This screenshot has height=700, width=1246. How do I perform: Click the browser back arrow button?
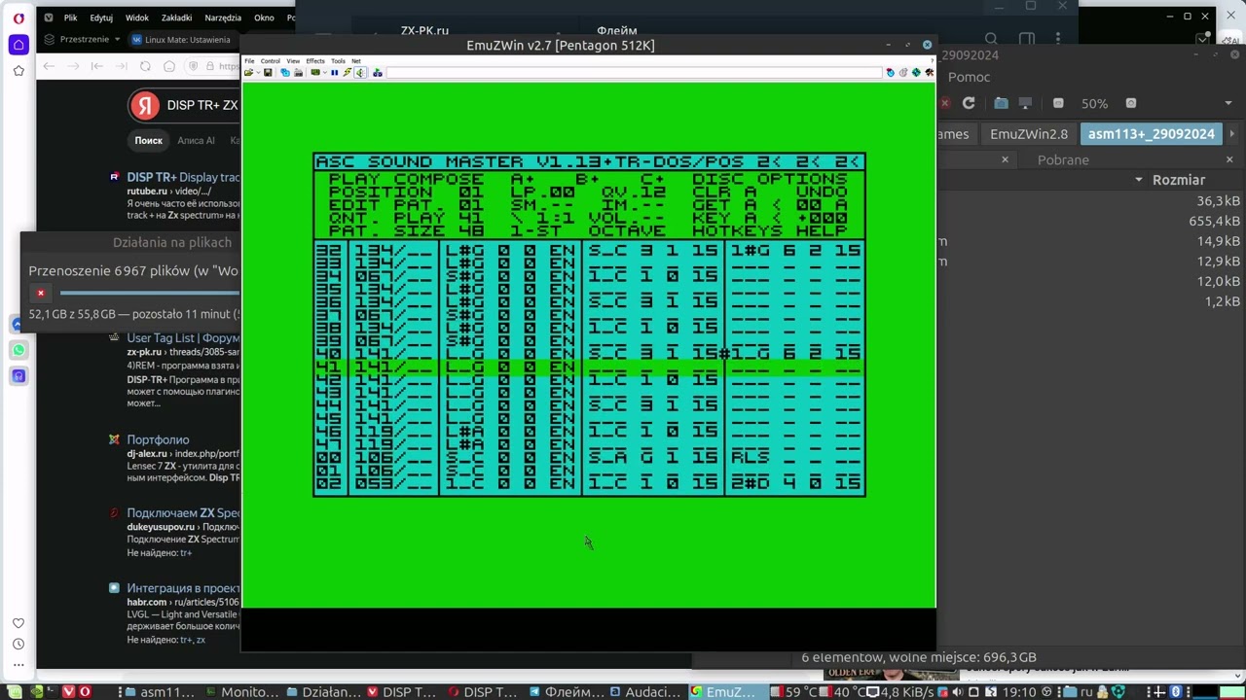pos(49,66)
